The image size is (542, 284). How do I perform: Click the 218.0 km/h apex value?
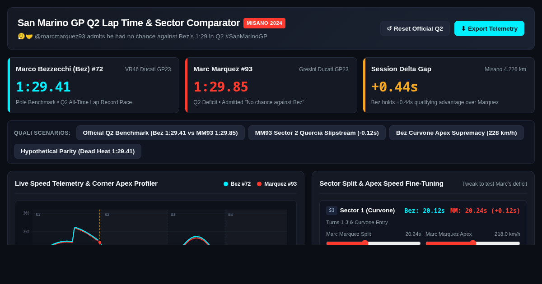[x=507, y=234]
